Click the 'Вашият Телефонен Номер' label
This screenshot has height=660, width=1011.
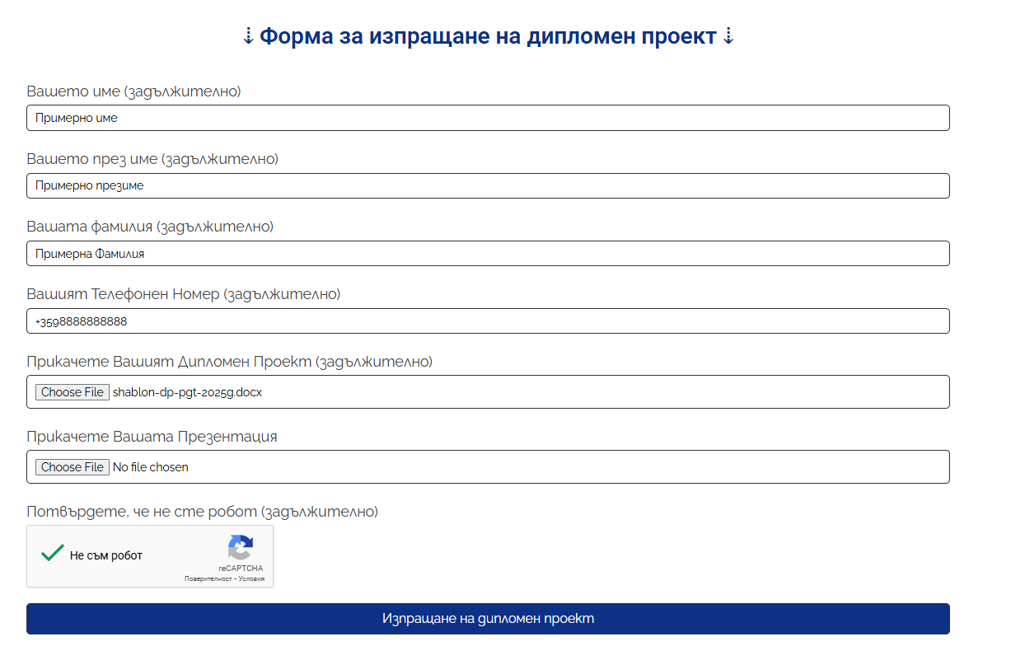coord(183,294)
